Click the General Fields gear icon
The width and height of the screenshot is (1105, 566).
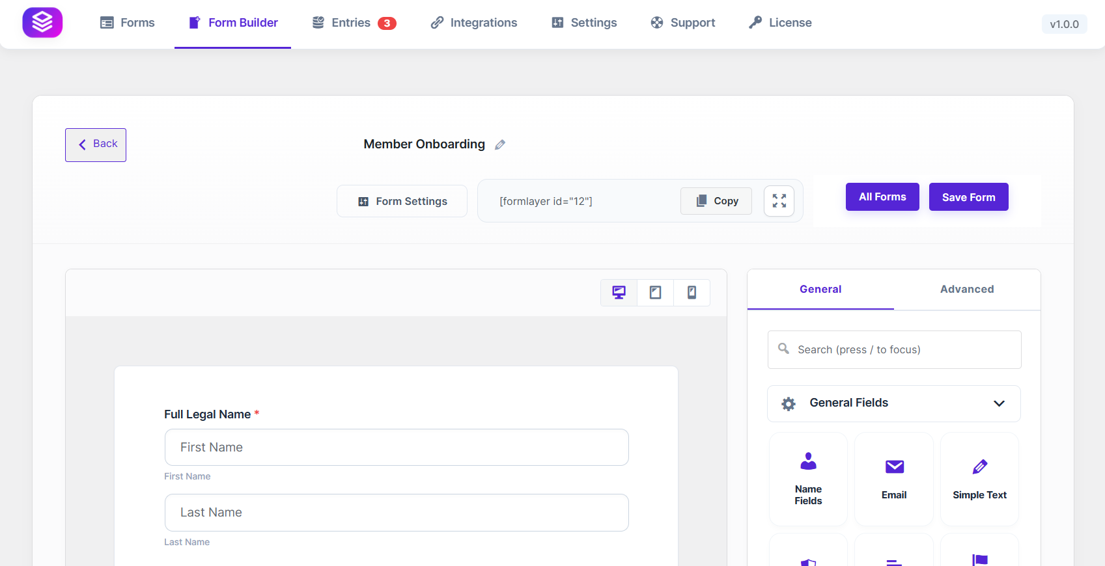789,404
